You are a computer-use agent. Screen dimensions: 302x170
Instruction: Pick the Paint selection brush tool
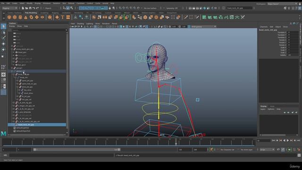(x=3, y=38)
